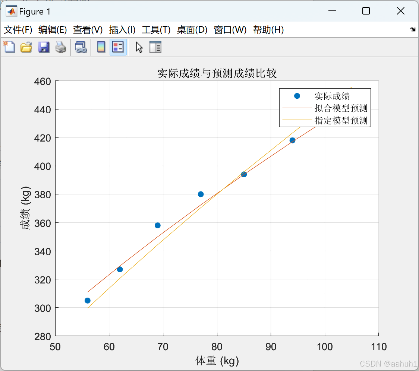Screen dimensions: 419x371
Task: Click the New Figure toolbar icon
Action: coord(9,47)
